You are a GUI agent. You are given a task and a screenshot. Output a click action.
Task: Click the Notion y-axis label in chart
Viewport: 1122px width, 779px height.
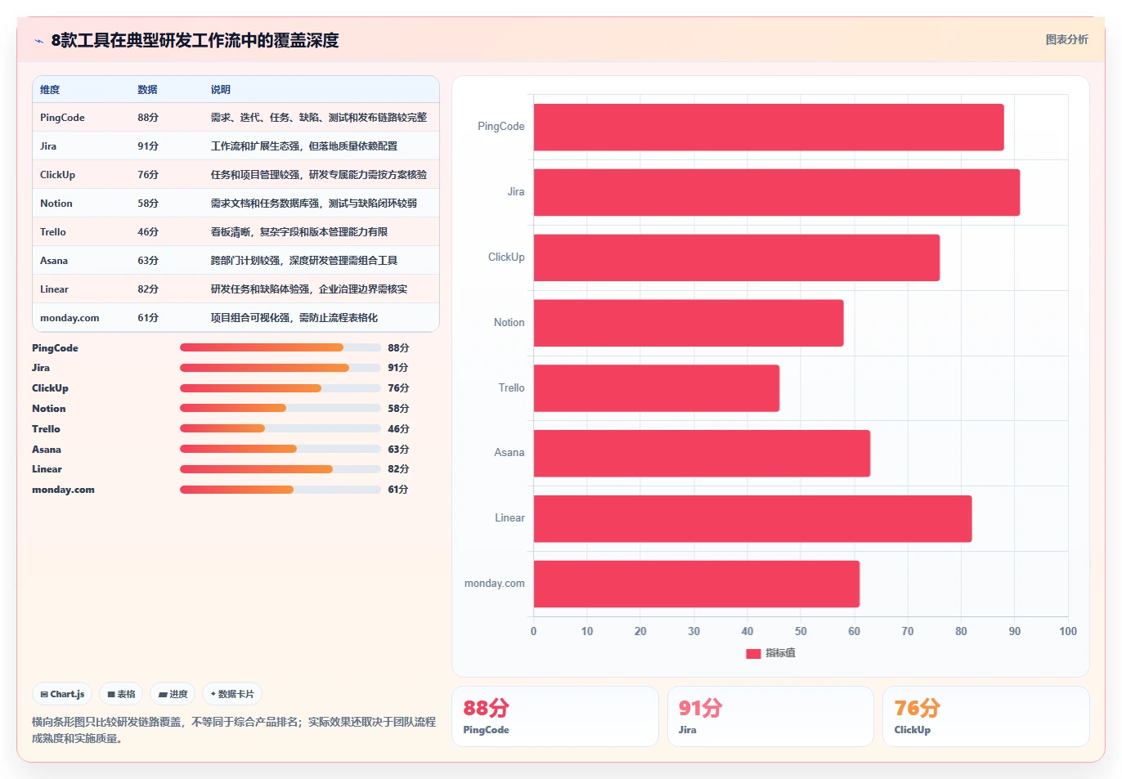pos(509,323)
